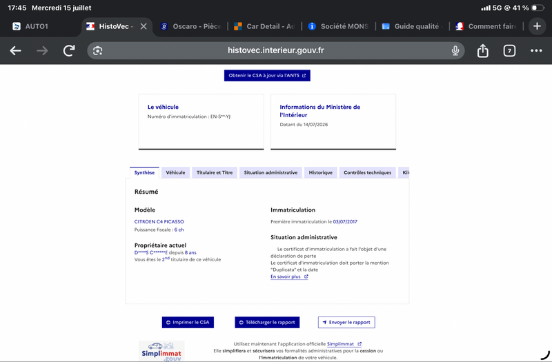Close the HistoVec tab
Screen dimensions: 552x362
[x=144, y=26]
